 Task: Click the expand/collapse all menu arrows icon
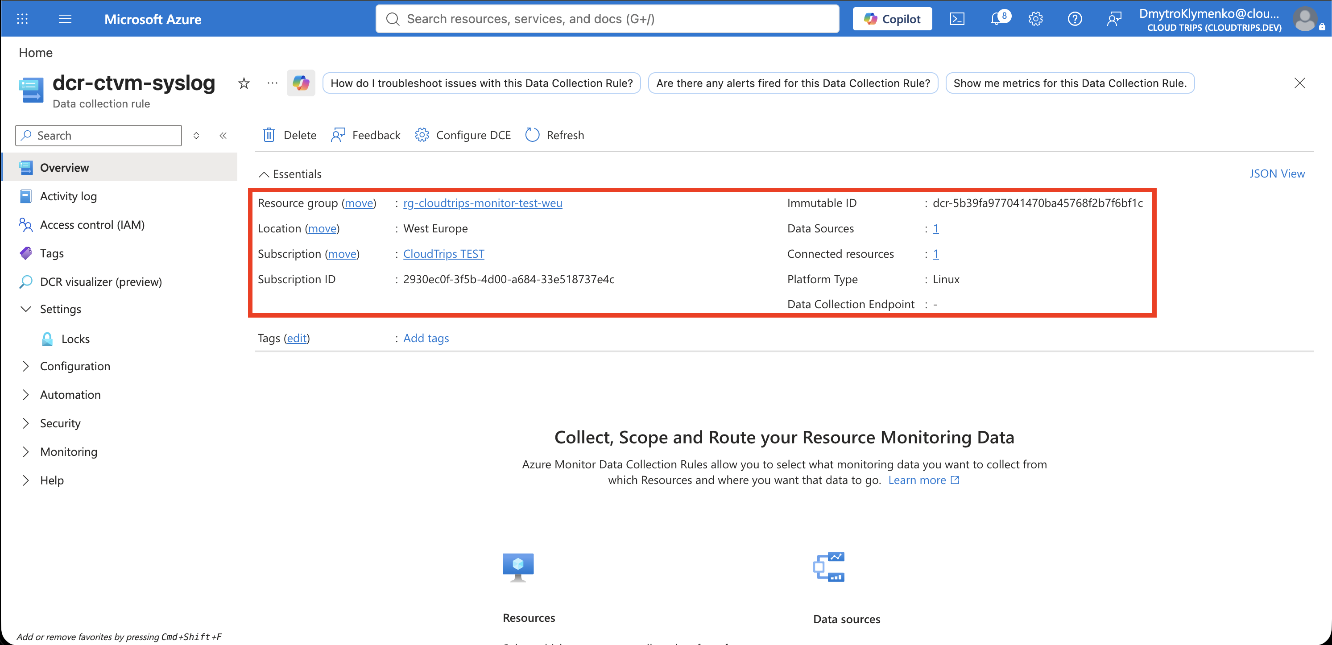pyautogui.click(x=196, y=136)
